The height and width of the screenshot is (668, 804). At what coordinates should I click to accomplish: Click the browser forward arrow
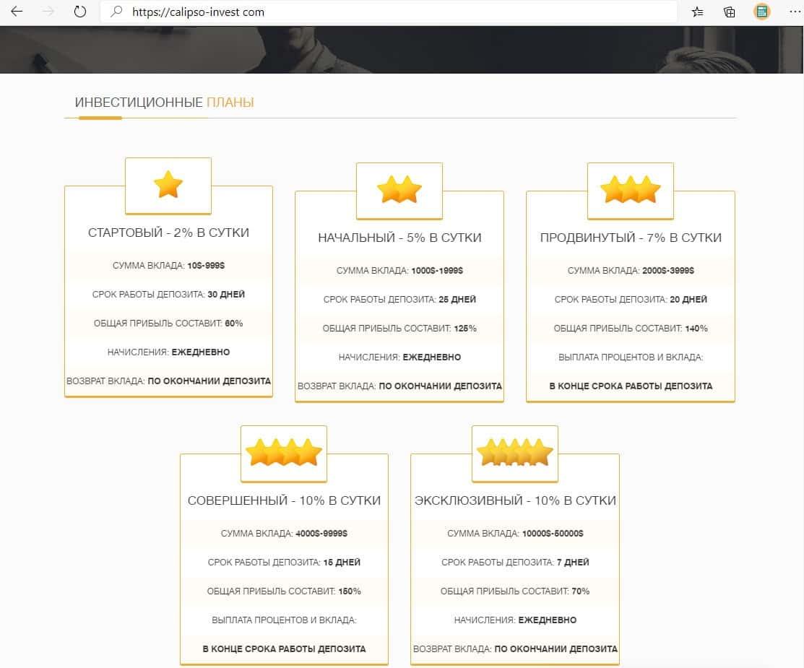48,12
